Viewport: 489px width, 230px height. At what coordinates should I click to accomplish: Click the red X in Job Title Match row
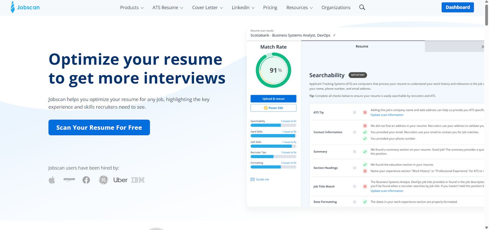tap(365, 186)
